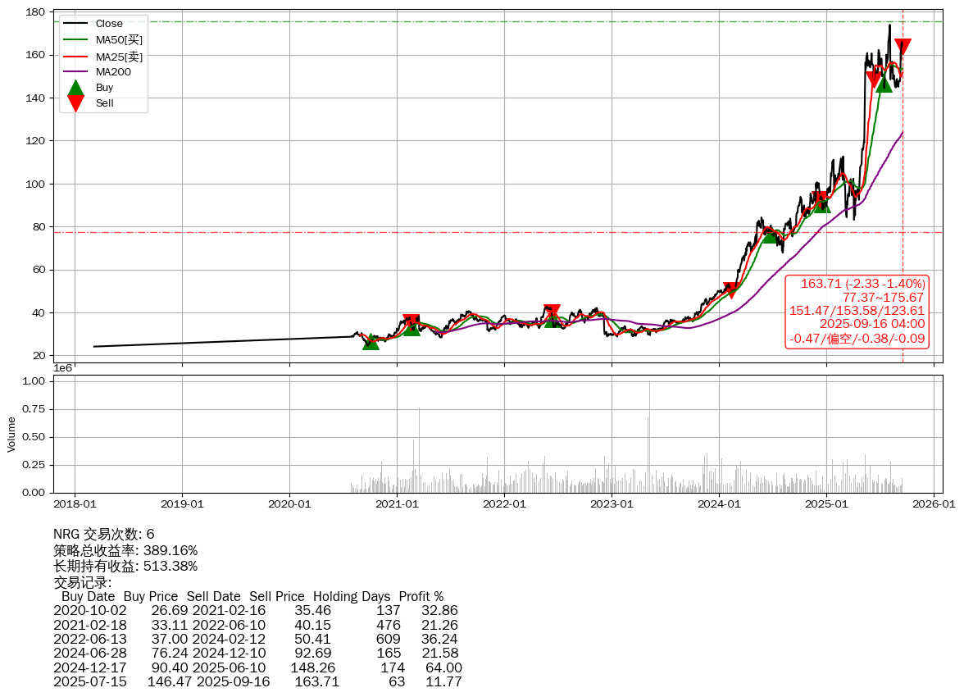
Task: Click the Volume y-axis label
Action: (x=11, y=434)
